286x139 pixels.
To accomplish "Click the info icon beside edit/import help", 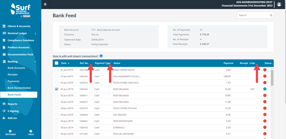I will [101, 56].
